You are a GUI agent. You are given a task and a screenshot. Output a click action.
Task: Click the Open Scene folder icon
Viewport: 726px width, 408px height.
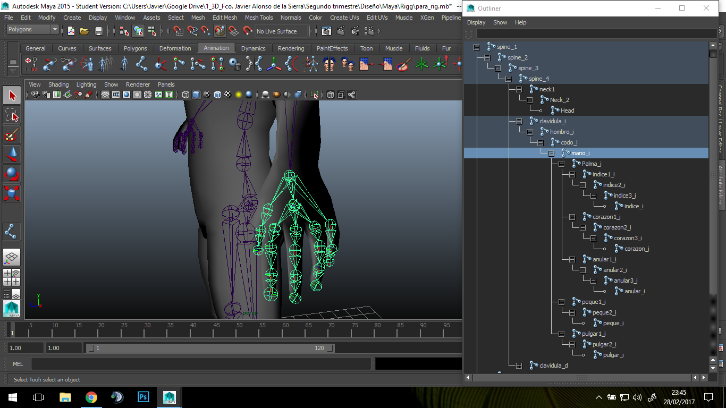(x=84, y=31)
